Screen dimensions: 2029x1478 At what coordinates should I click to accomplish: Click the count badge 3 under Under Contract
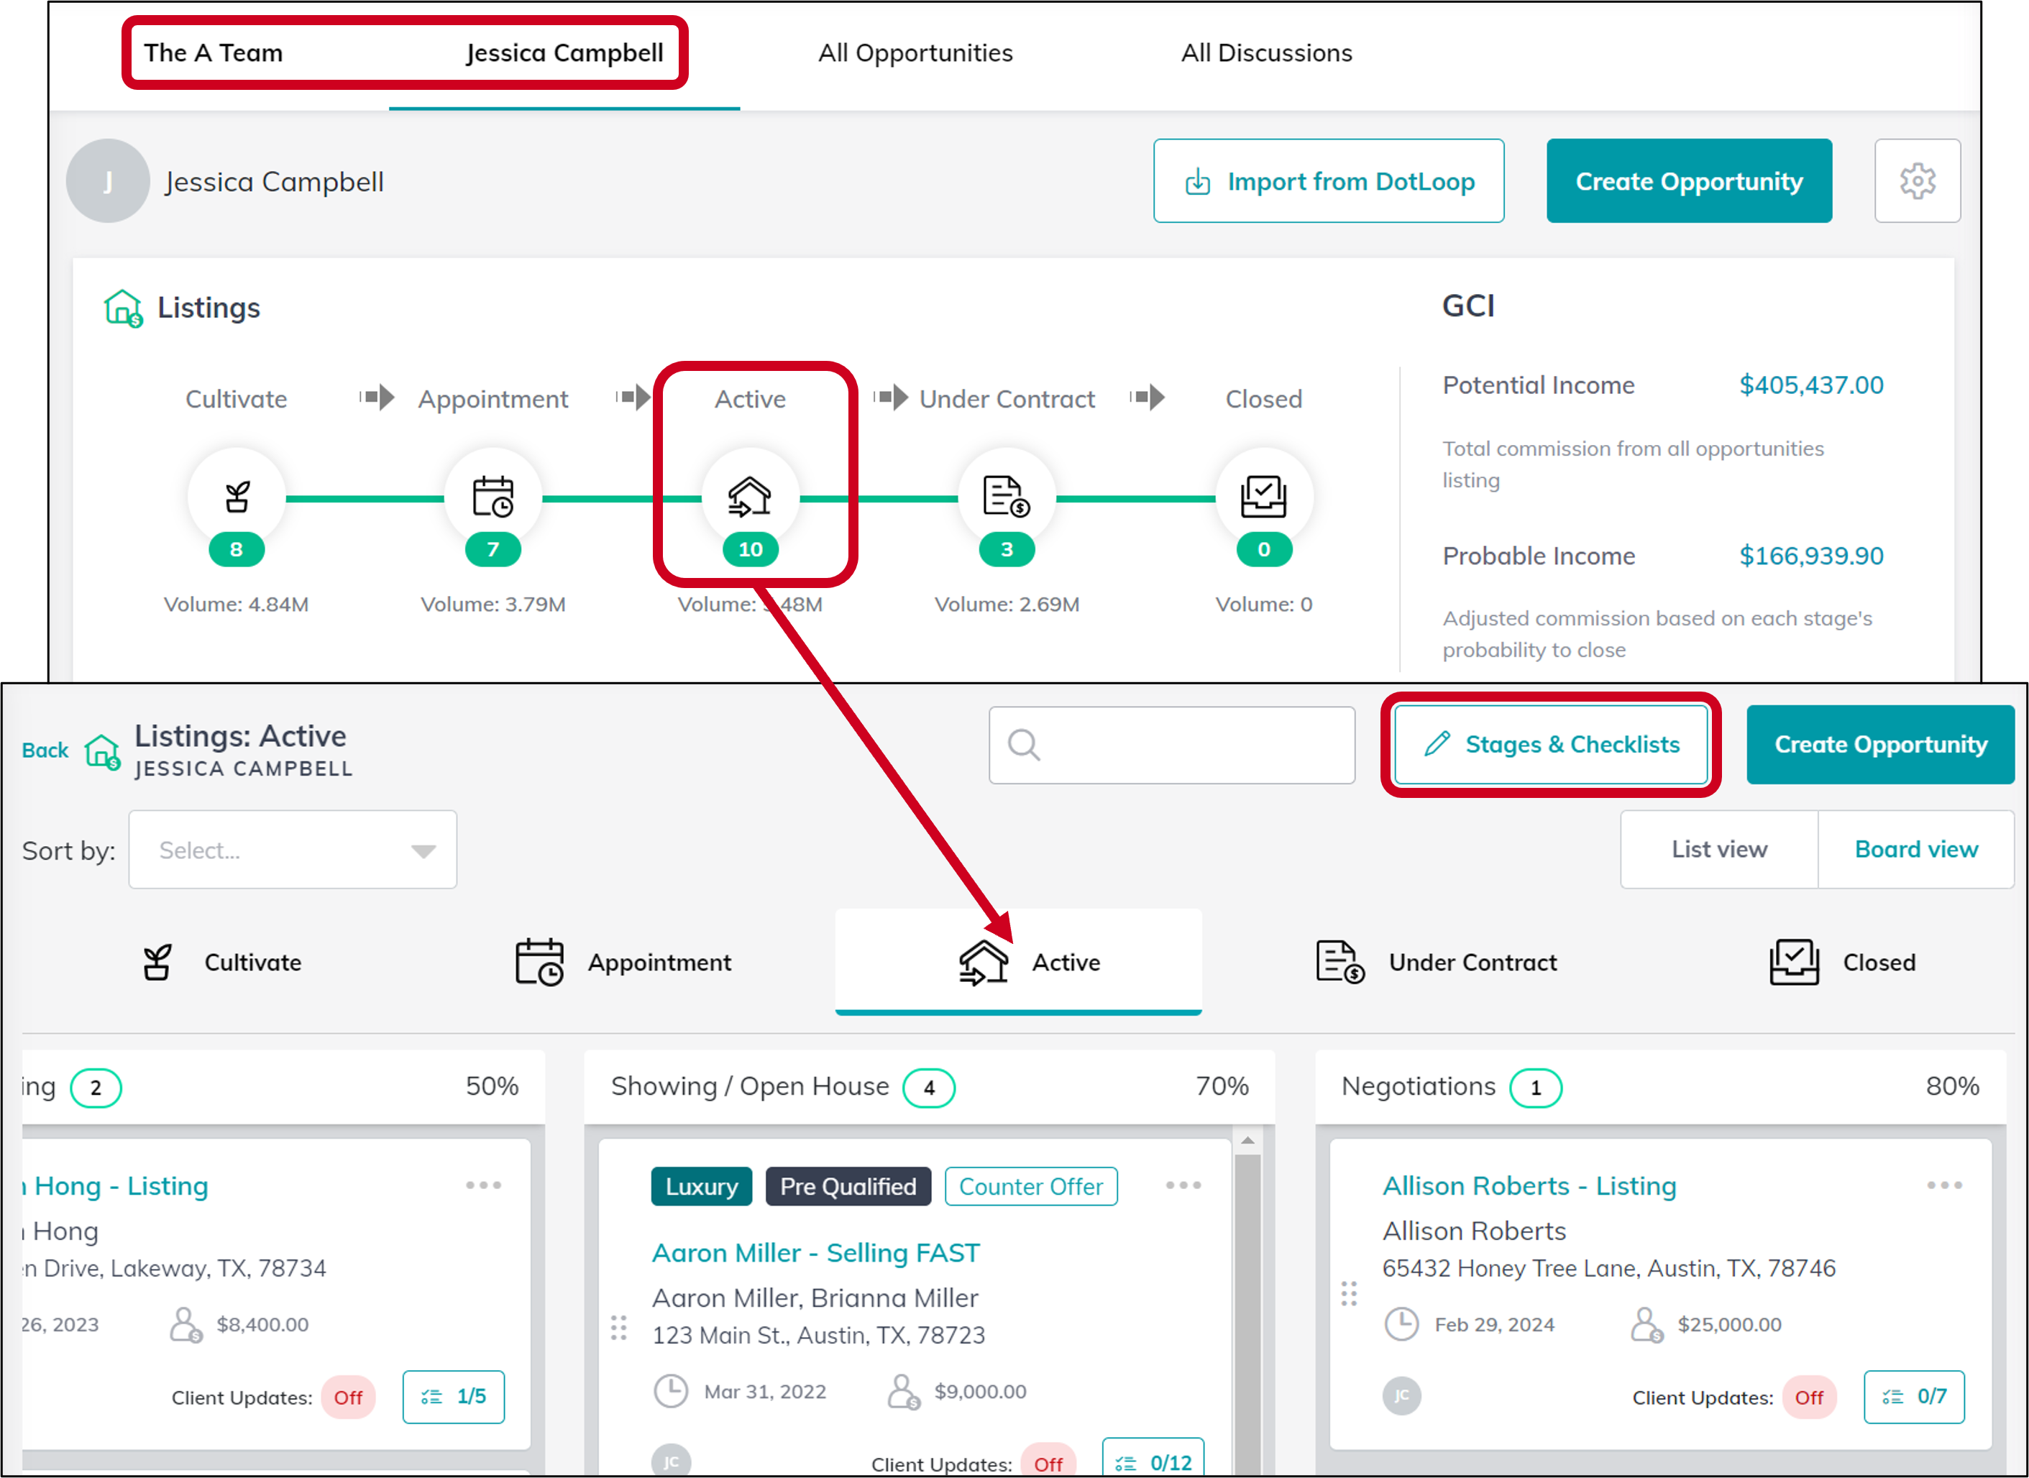point(1007,549)
